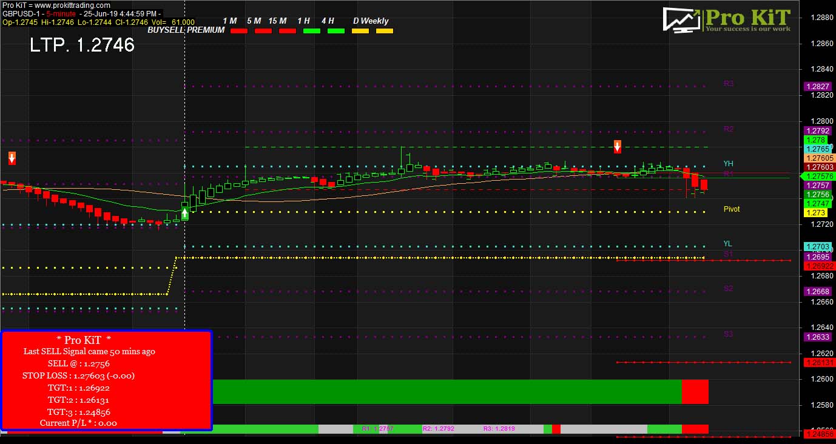Select the red sell arrow near the top right
The width and height of the screenshot is (836, 444).
[x=617, y=146]
